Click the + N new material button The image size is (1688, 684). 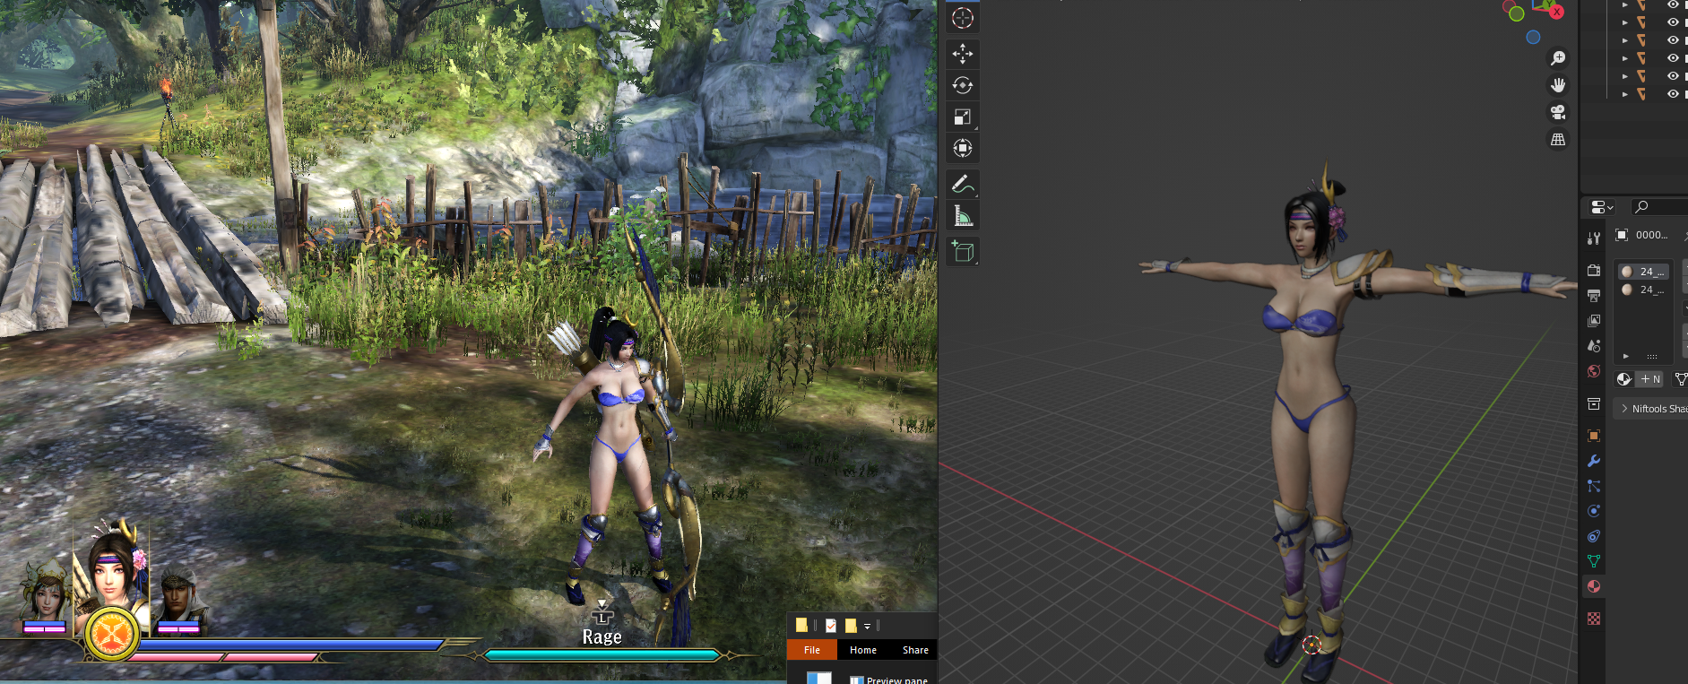(x=1650, y=379)
